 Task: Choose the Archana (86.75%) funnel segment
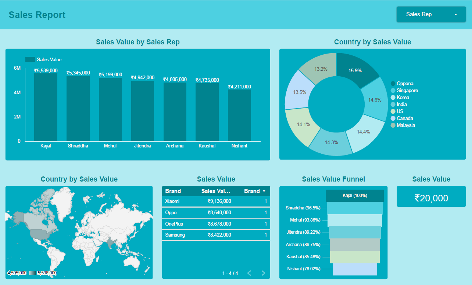click(x=355, y=245)
